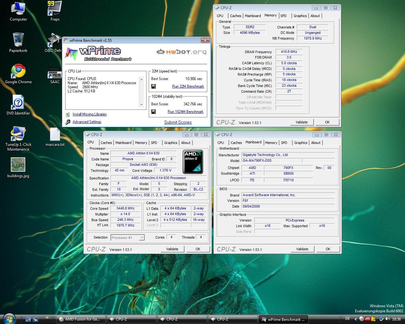
Task: Click Validate in CPU tab window
Action: coord(172,249)
